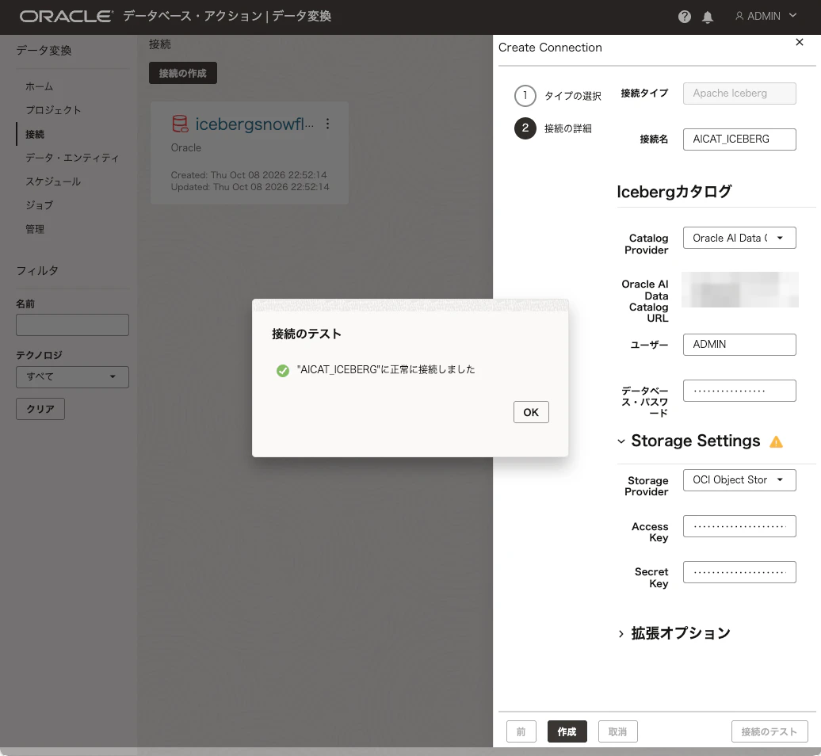Open 接続 in the sidebar
The width and height of the screenshot is (821, 756).
tap(35, 134)
